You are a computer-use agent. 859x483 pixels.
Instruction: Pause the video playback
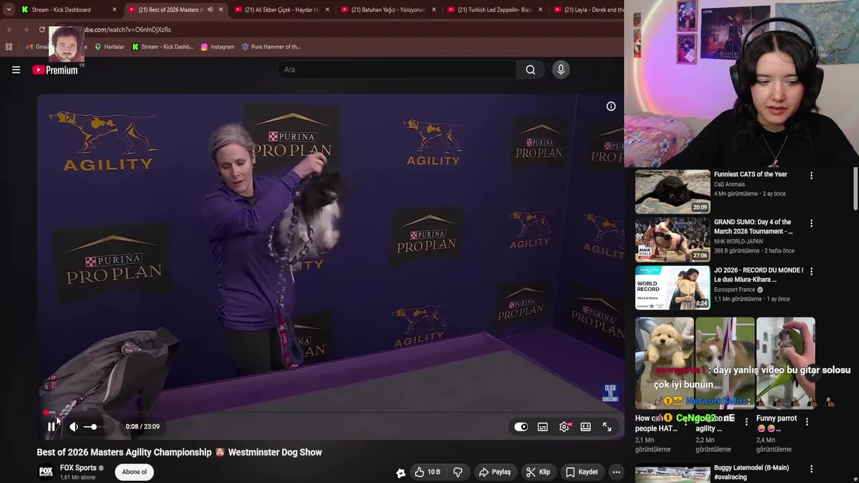(x=51, y=427)
